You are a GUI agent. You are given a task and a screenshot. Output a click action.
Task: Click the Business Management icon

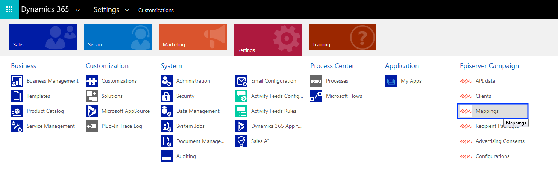(17, 81)
